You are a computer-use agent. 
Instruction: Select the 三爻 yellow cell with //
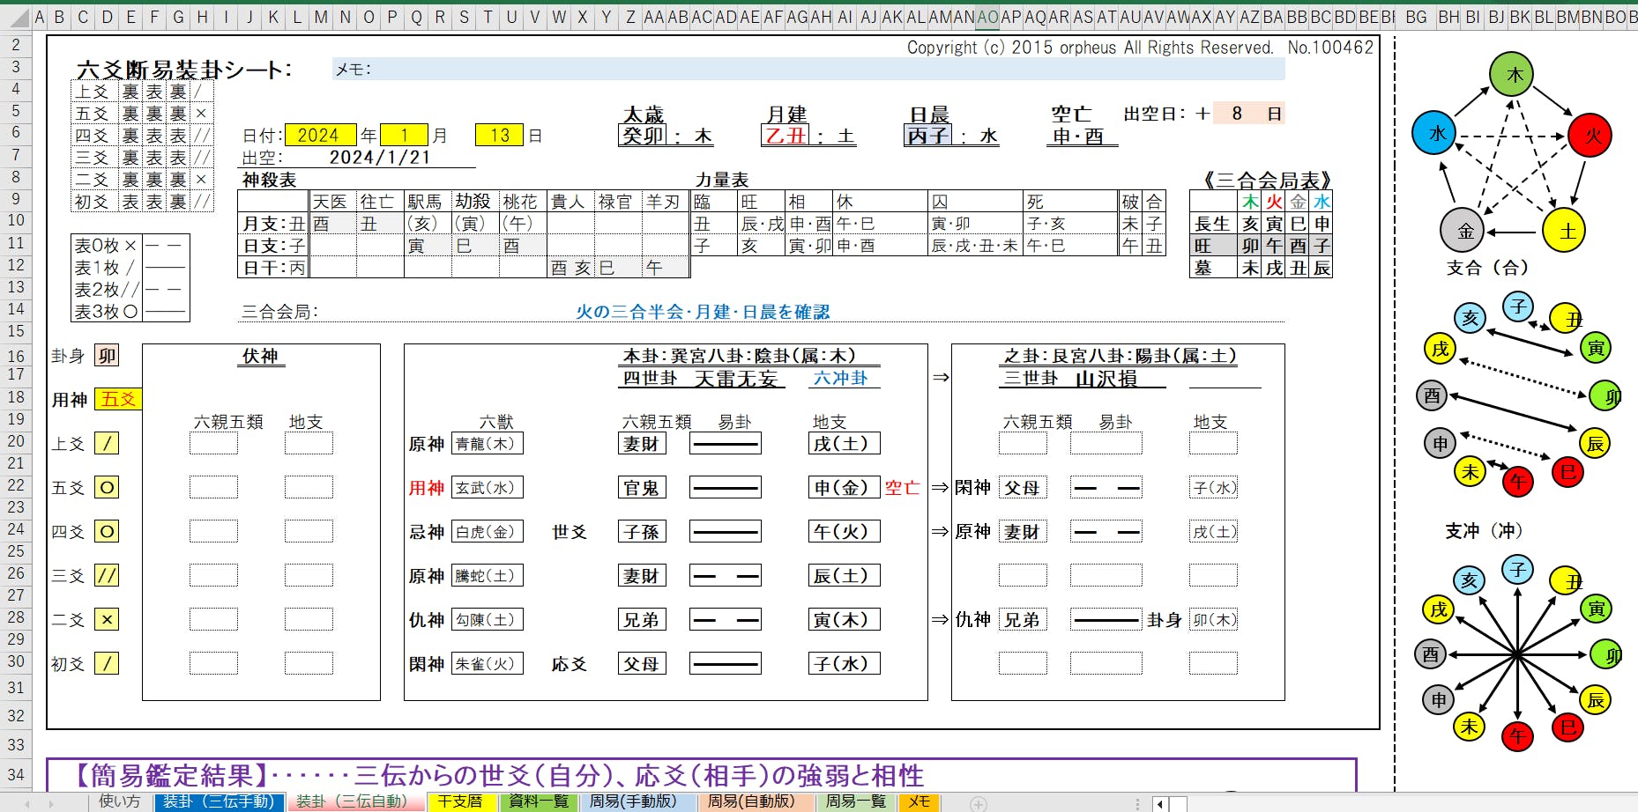pos(107,575)
